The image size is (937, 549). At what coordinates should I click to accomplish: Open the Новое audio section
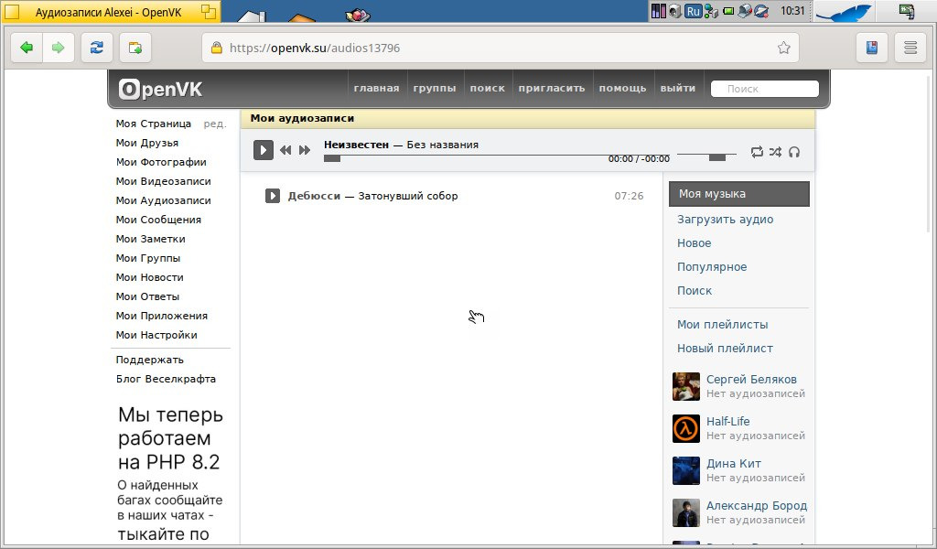694,243
